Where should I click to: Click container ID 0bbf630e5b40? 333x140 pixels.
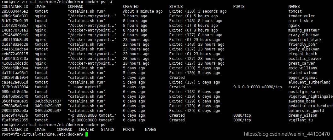(15, 96)
